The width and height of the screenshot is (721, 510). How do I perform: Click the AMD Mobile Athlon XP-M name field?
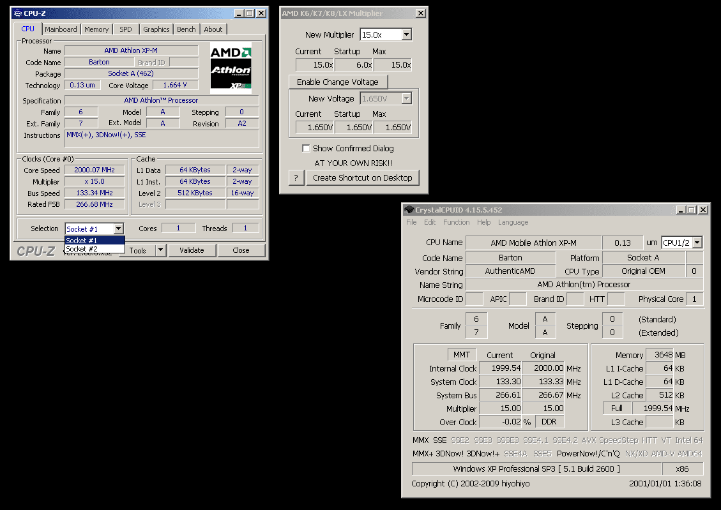point(533,243)
